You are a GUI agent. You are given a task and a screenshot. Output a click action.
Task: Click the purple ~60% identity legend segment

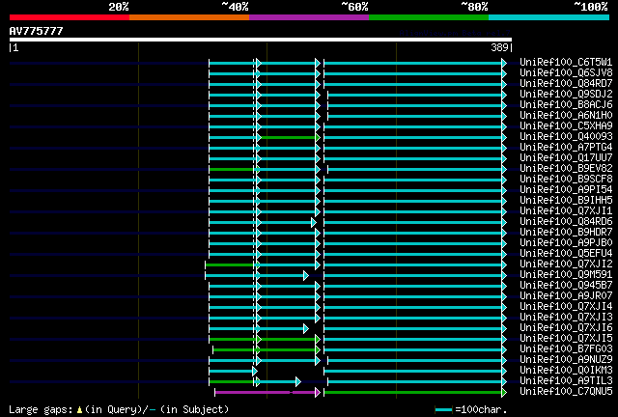(309, 17)
